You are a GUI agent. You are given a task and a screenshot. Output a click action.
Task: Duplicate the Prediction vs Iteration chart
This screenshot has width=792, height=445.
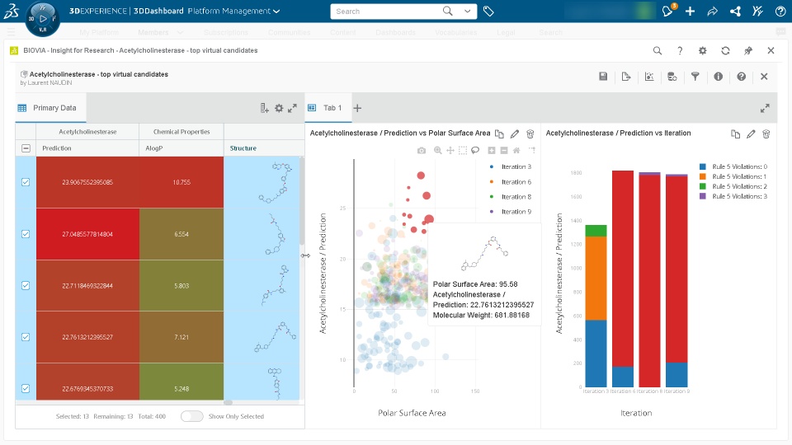point(735,133)
